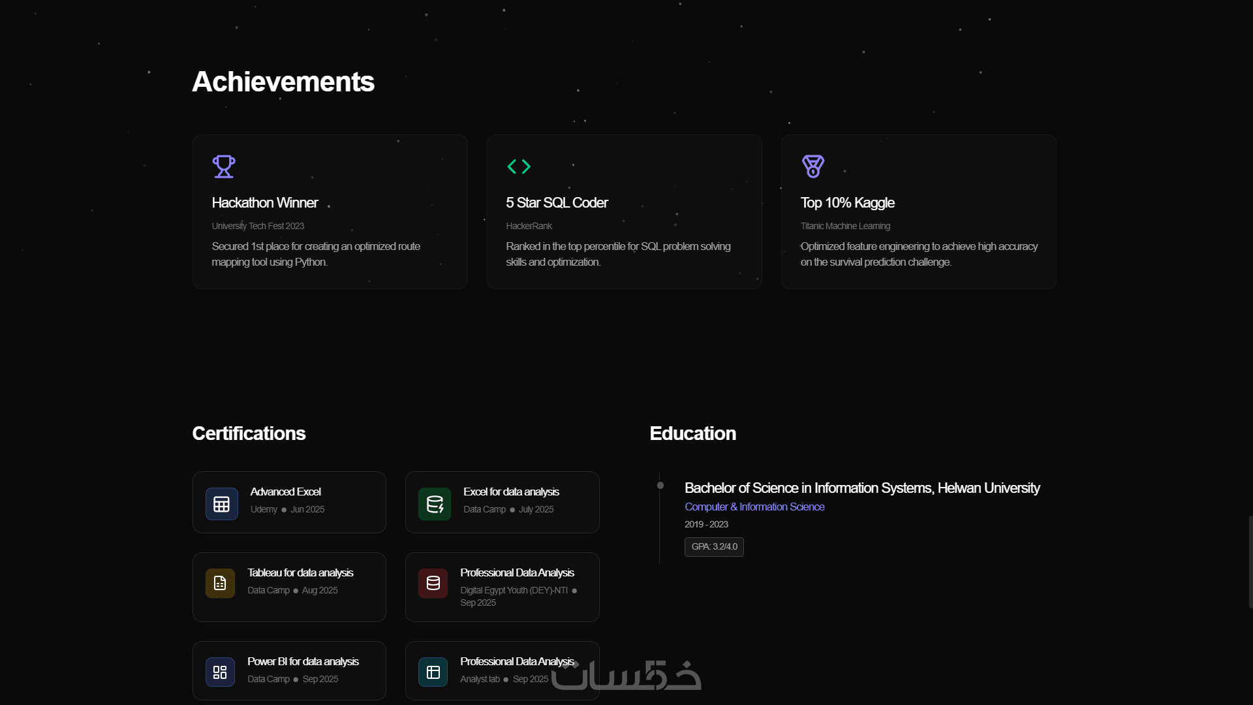Click the GPA: 3.2/4.0 badge
The width and height of the screenshot is (1253, 705).
[x=714, y=546]
